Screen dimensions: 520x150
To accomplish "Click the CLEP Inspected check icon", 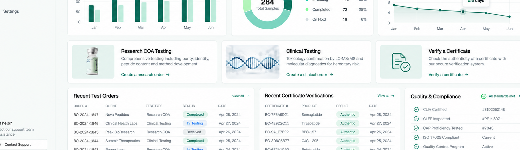I will tap(416, 119).
